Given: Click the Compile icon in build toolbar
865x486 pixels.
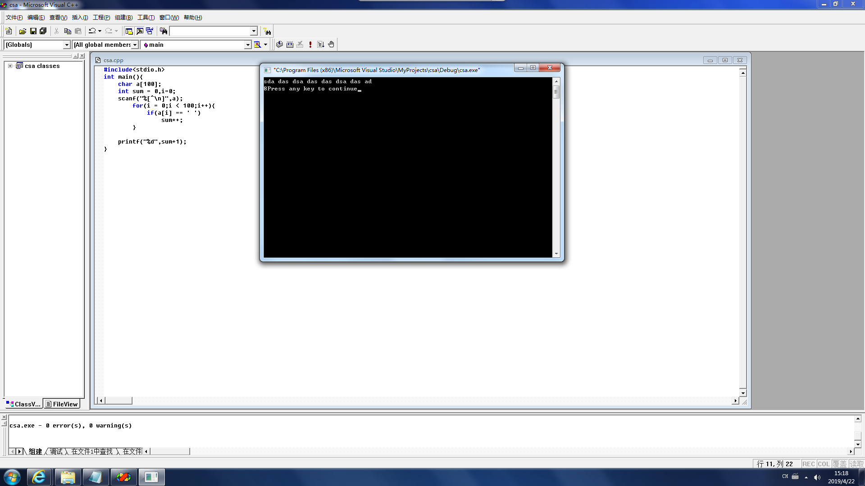Looking at the screenshot, I should (x=279, y=45).
